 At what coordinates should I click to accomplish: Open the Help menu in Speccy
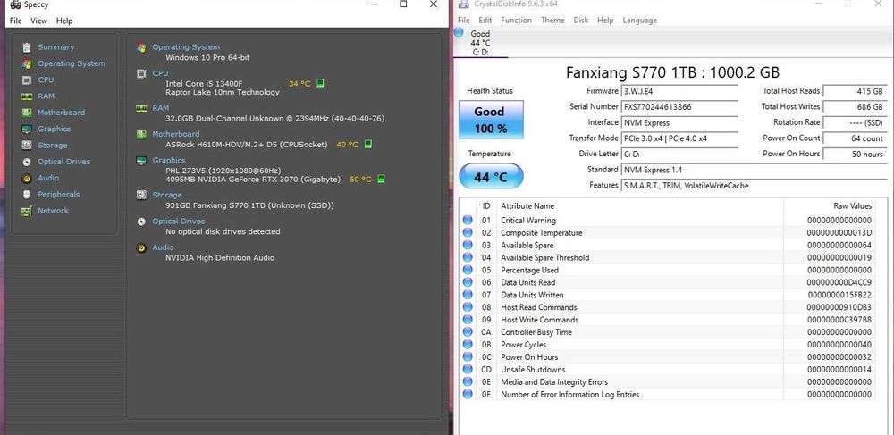point(64,21)
